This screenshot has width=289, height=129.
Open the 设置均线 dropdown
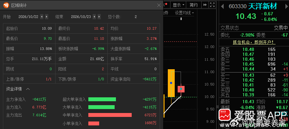pyautogui.click(x=184, y=13)
